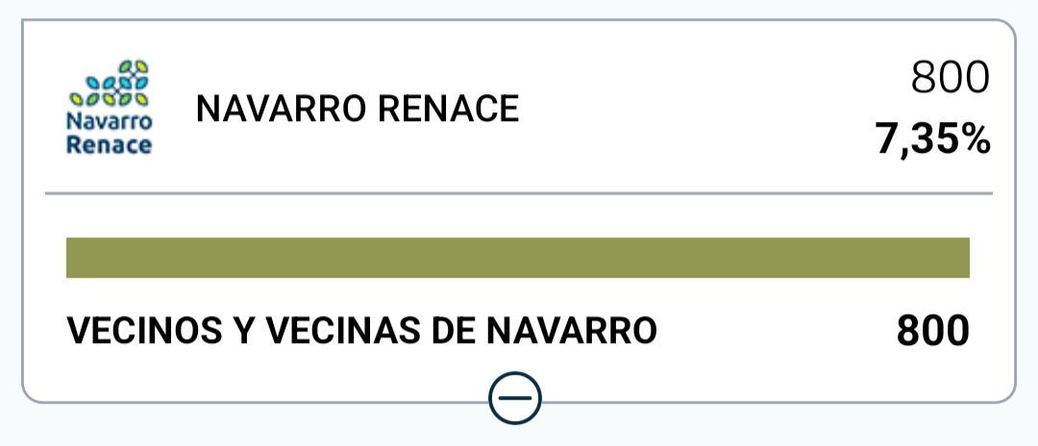Click the bold 800 count beside list name
Viewport: 1038px width, 446px height.
pos(933,331)
